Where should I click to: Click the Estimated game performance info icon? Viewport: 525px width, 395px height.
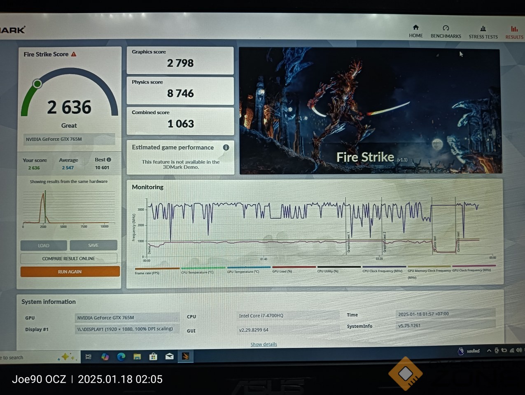point(226,147)
